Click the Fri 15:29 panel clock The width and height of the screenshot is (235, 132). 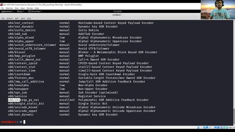coord(117,11)
